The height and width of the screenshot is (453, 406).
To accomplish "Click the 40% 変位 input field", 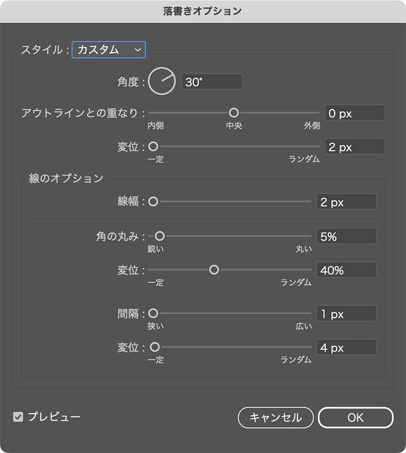I will pyautogui.click(x=346, y=270).
